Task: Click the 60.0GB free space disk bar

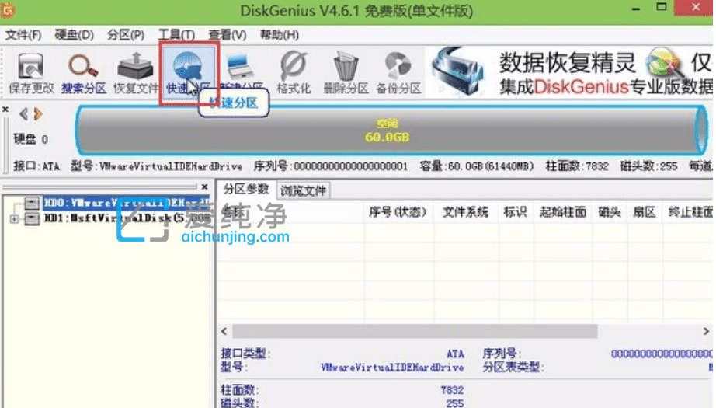Action: [x=391, y=131]
